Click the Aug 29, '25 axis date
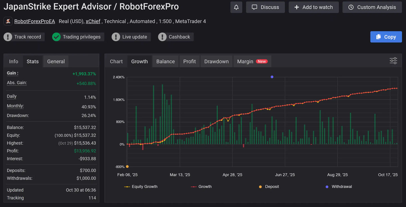 (x=337, y=175)
